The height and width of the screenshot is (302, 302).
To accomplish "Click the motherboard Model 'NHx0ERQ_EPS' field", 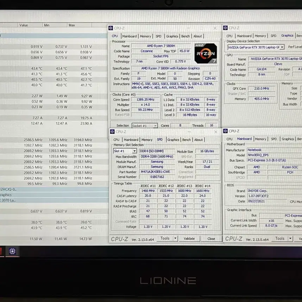I will point(275,155).
